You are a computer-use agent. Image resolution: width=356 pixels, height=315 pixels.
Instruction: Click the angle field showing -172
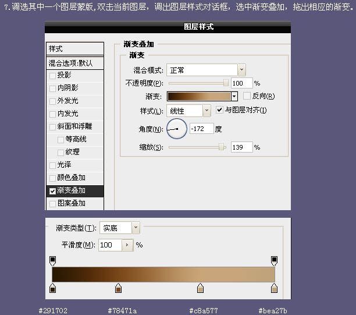[x=202, y=129]
